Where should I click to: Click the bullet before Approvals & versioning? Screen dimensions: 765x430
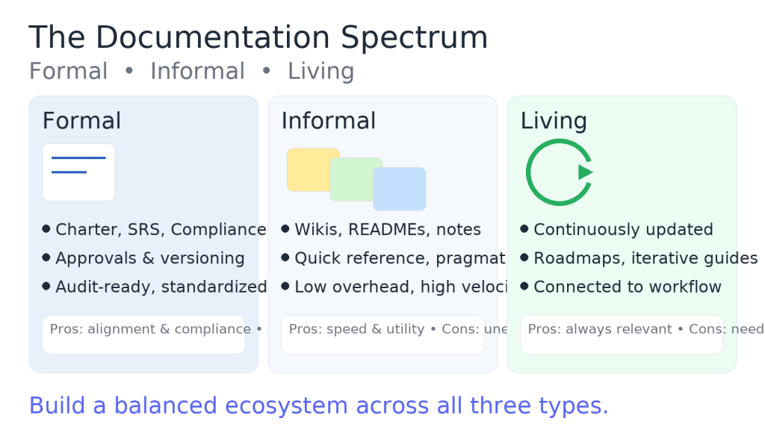pyautogui.click(x=46, y=258)
